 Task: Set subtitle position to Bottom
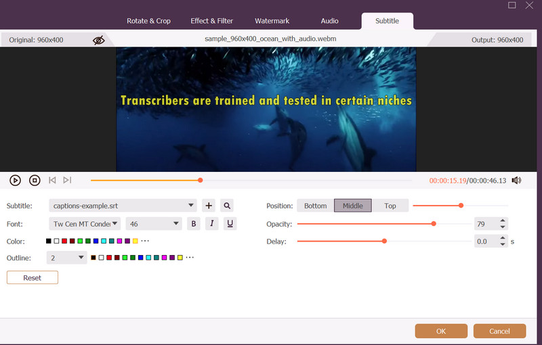315,206
